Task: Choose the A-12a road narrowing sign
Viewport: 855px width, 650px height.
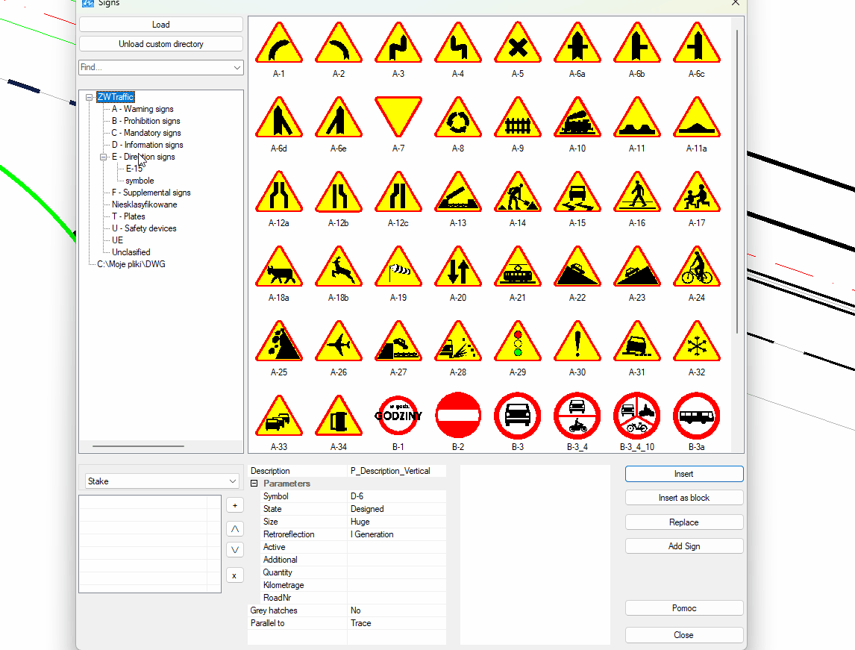Action: [278, 192]
